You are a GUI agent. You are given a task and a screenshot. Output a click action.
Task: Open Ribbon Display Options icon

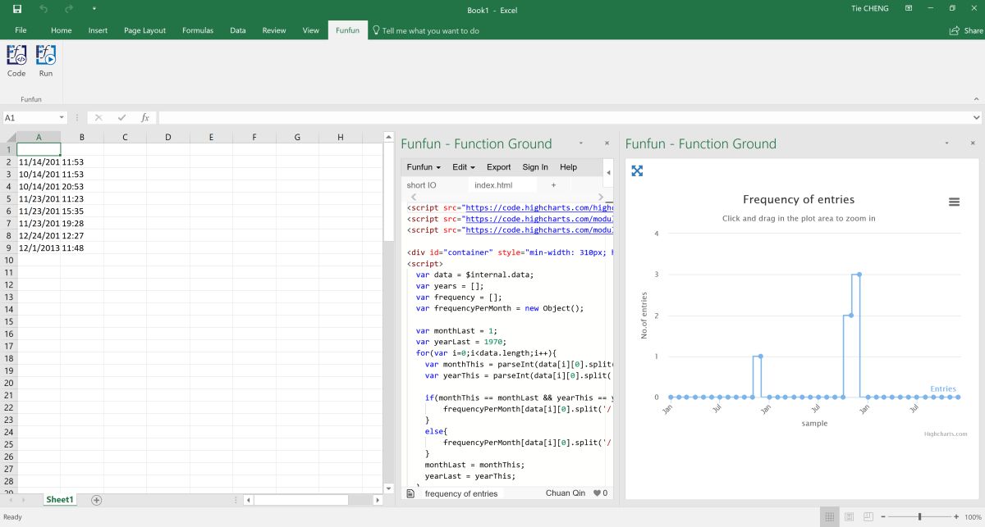909,8
